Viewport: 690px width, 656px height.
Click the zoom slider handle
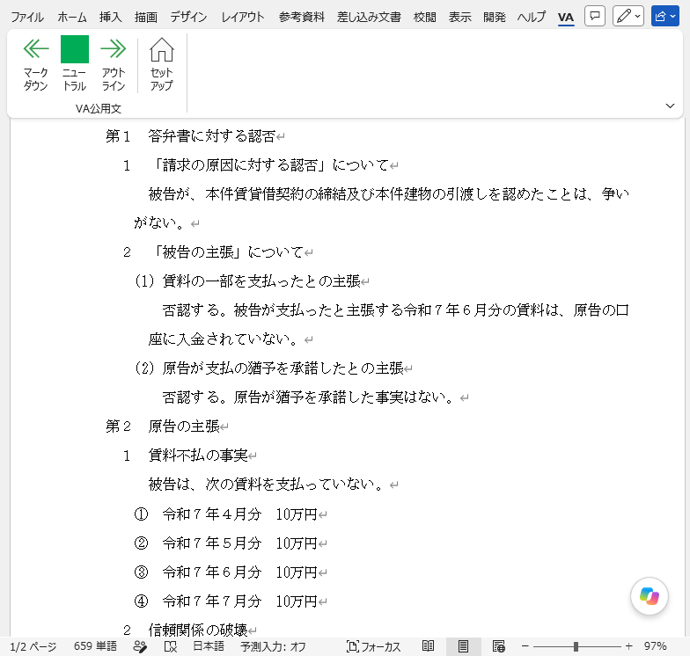coord(576,646)
